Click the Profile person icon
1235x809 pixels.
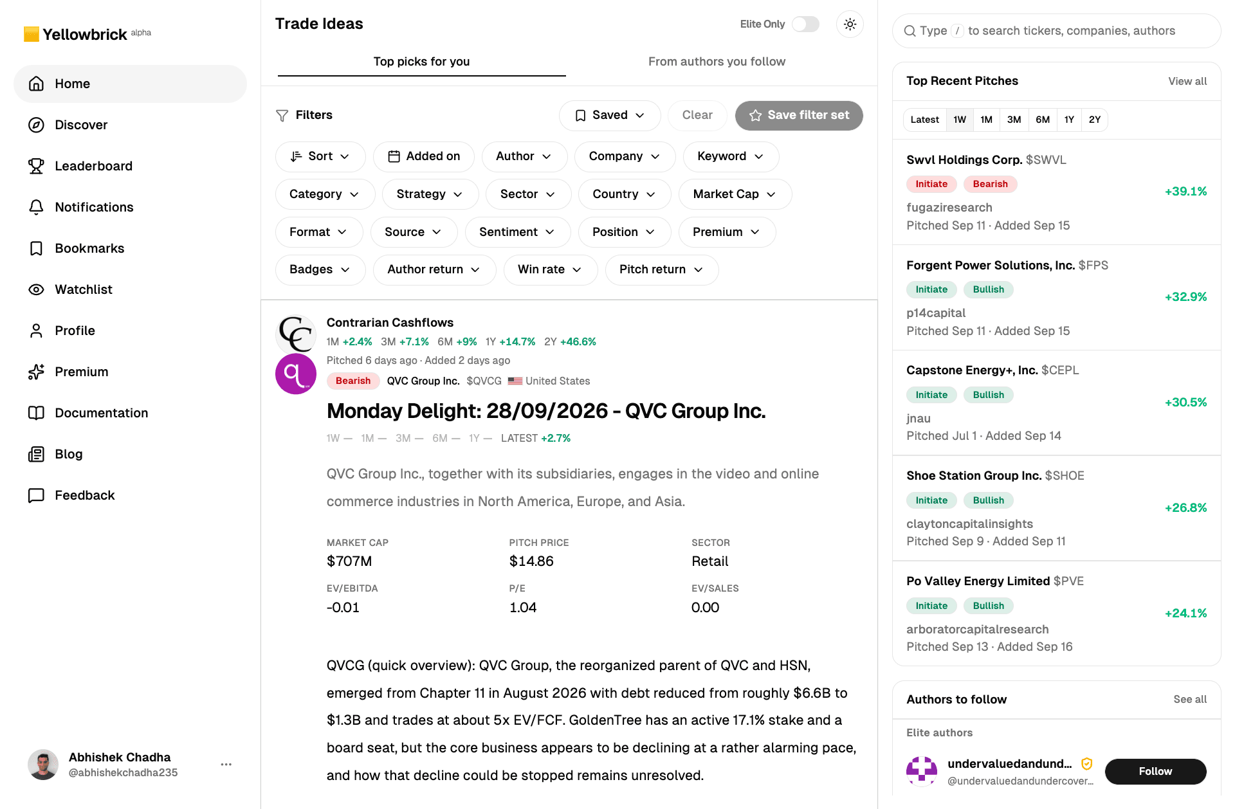(37, 331)
